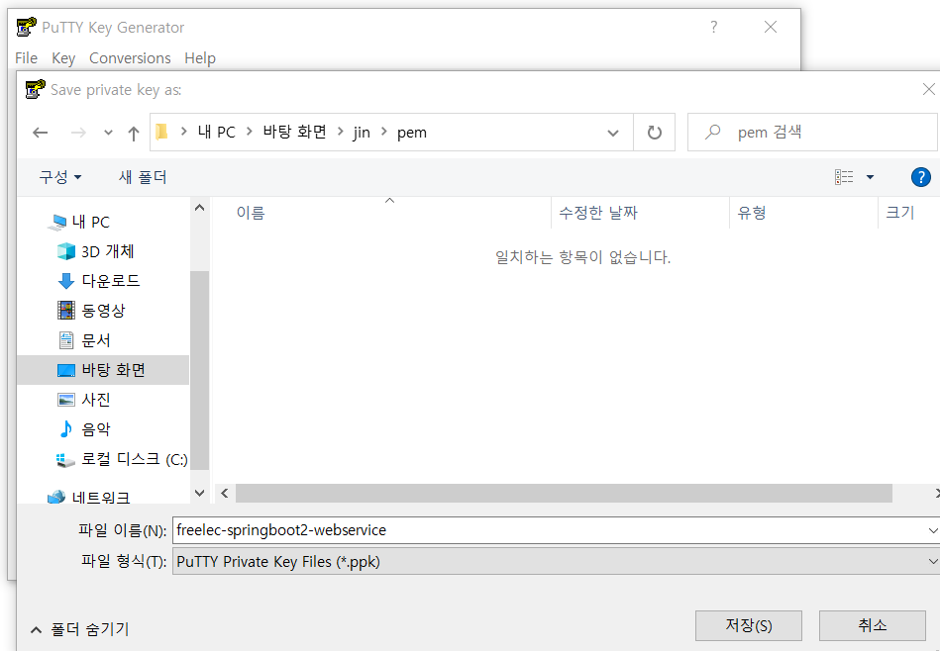Click the 'pem 검색' search field
The width and height of the screenshot is (940, 651).
pos(812,132)
